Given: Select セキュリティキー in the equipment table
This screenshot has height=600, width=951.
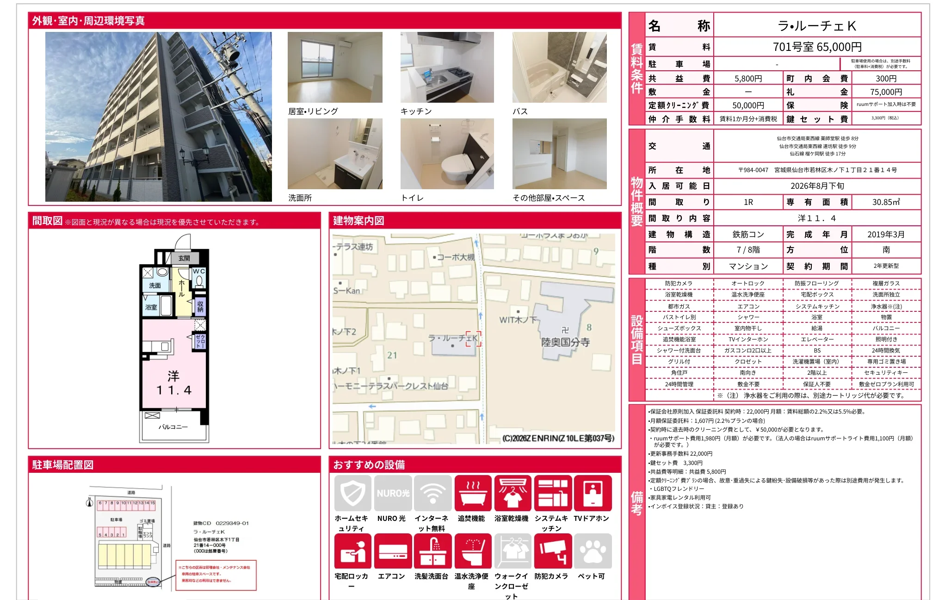Looking at the screenshot, I should (886, 372).
